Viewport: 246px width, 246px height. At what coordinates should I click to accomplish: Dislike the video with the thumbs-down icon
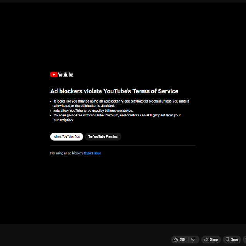click(x=193, y=239)
